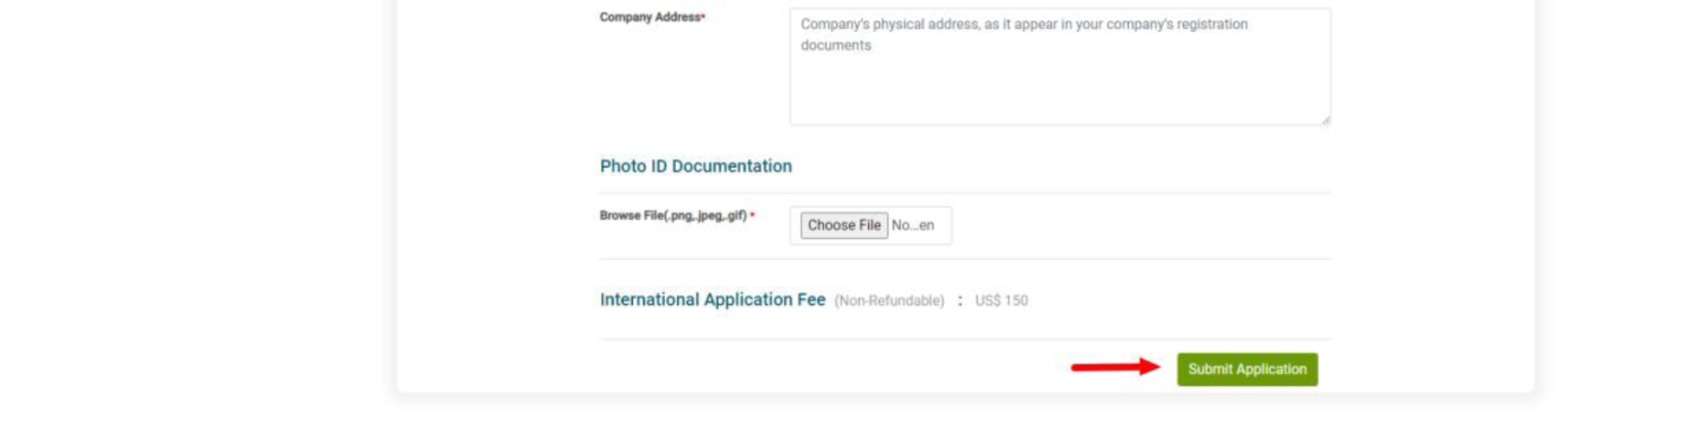Click the divider line under Photo ID Documentation
Image resolution: width=1686 pixels, height=421 pixels.
[964, 193]
